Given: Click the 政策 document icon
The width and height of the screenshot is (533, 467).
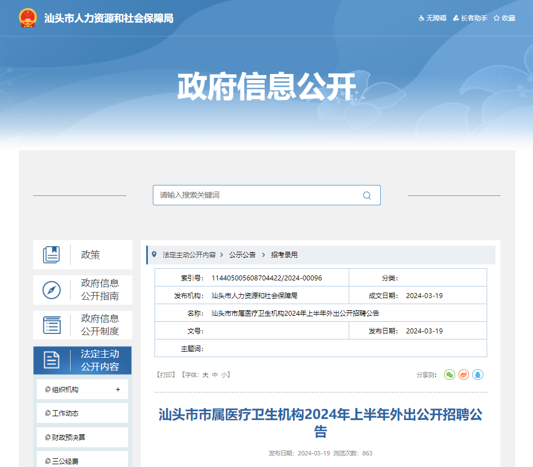Looking at the screenshot, I should (x=51, y=255).
